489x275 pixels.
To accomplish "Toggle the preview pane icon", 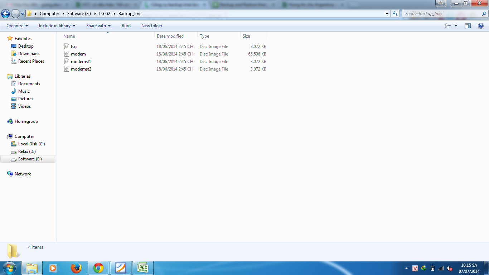I will pos(468,26).
